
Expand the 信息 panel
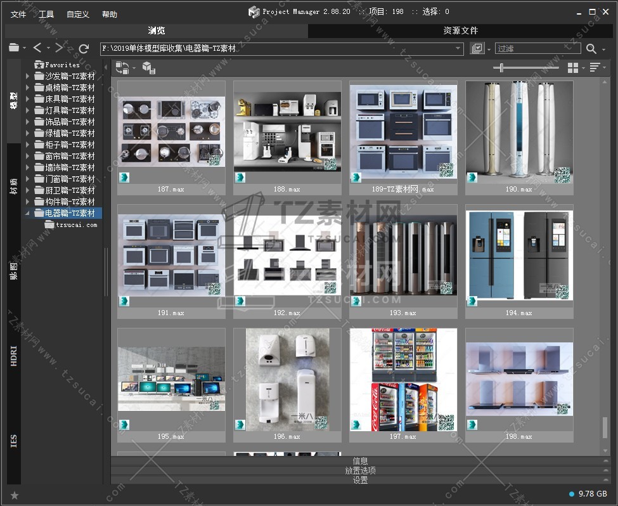tap(360, 461)
